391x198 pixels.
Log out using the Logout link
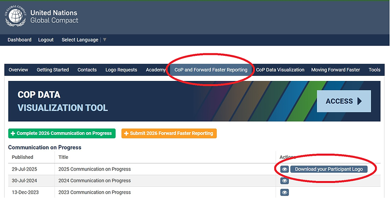coord(46,40)
